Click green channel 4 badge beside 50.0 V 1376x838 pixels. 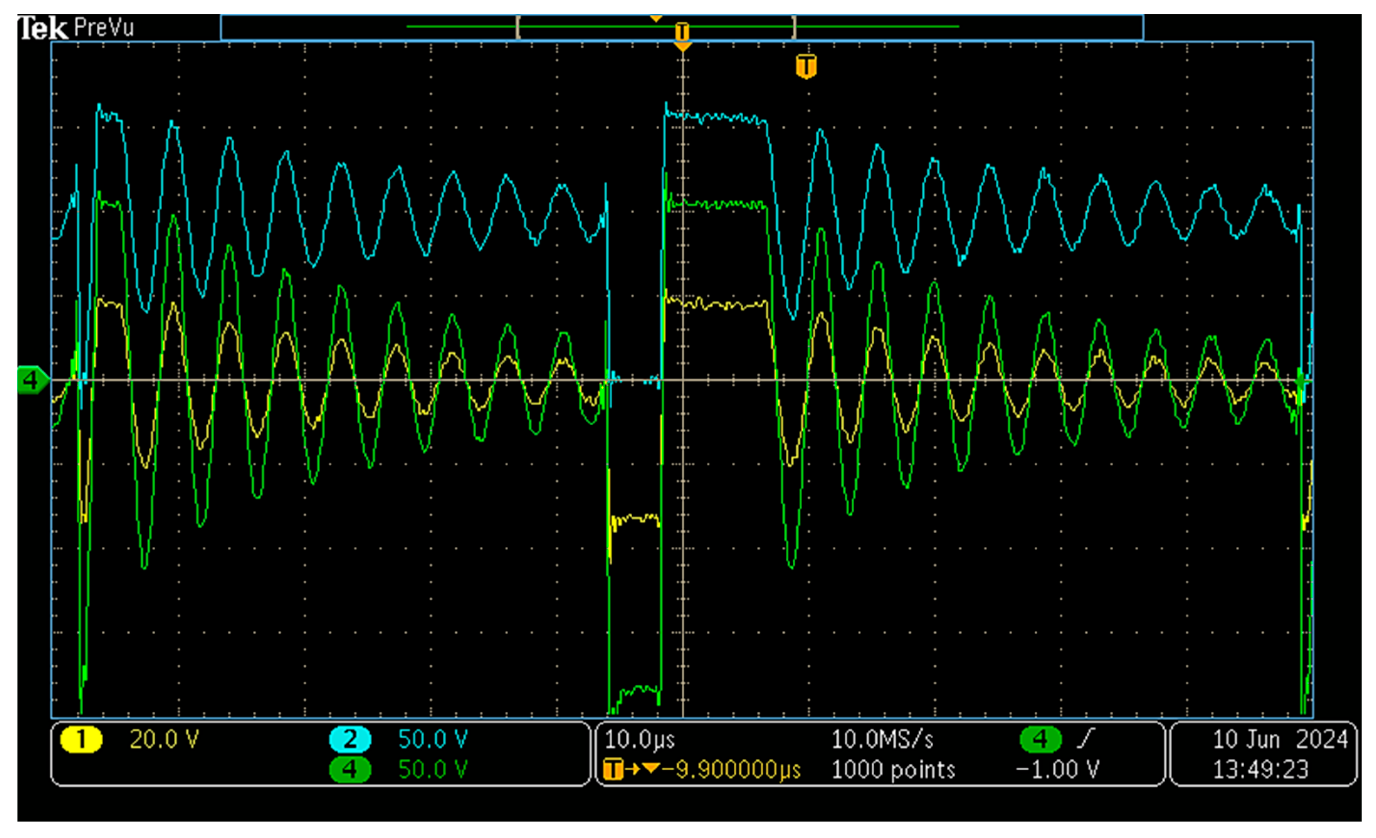350,769
